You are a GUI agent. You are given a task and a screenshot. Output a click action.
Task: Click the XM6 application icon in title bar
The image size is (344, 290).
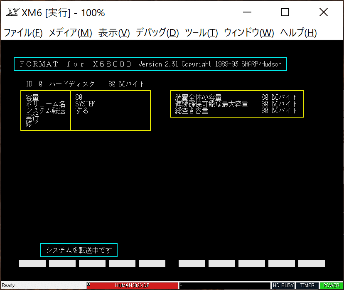pyautogui.click(x=13, y=12)
